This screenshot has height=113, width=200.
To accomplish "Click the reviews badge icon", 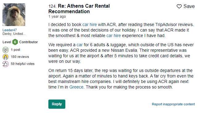I will [6, 57].
